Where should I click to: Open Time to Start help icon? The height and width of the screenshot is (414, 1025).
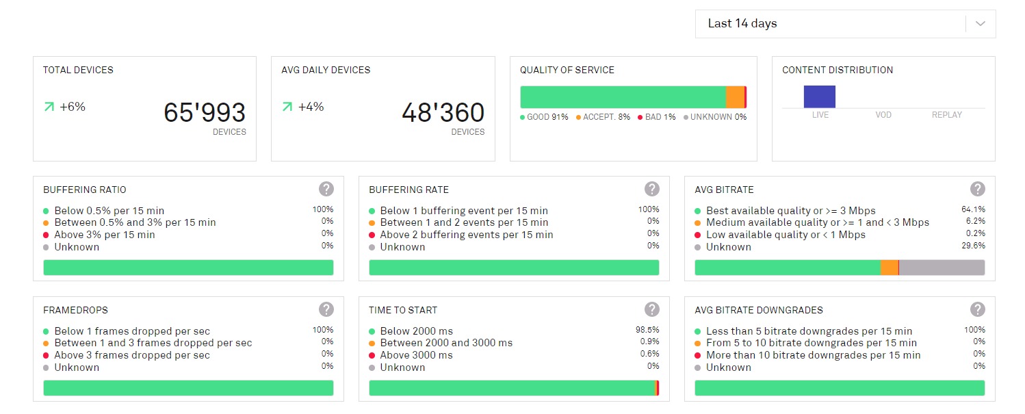click(x=652, y=309)
